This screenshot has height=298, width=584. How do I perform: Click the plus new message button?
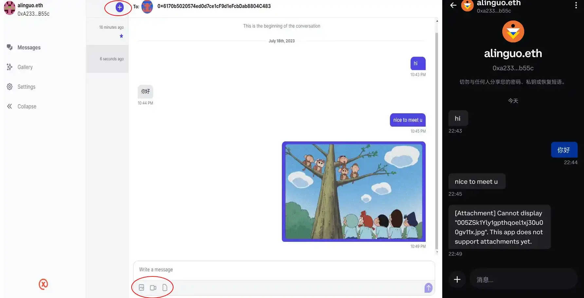[x=119, y=7]
